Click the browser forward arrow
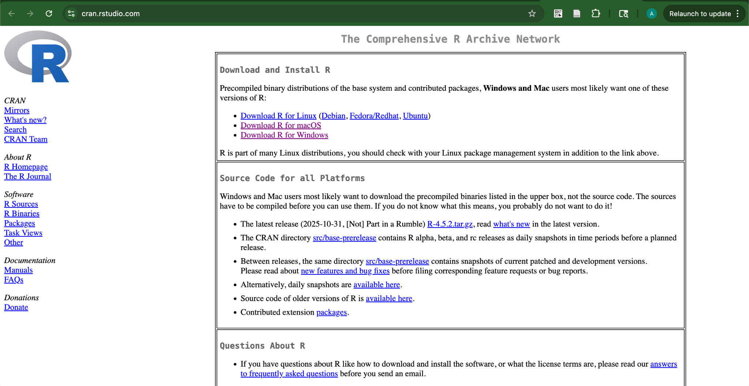 [x=30, y=14]
